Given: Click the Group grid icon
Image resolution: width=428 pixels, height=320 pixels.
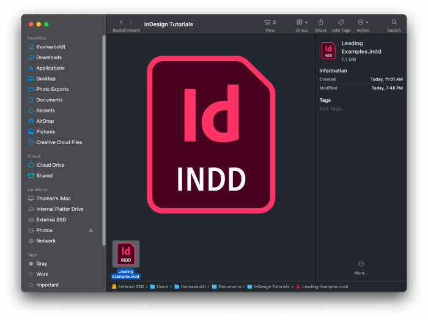Looking at the screenshot, I should (x=300, y=22).
